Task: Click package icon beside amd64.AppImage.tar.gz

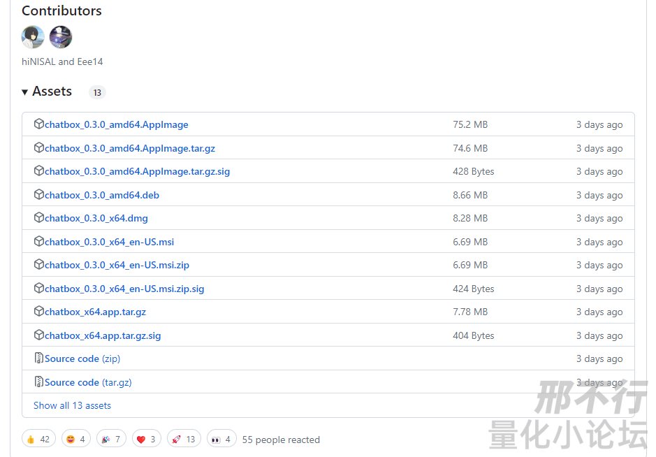Action: point(39,147)
